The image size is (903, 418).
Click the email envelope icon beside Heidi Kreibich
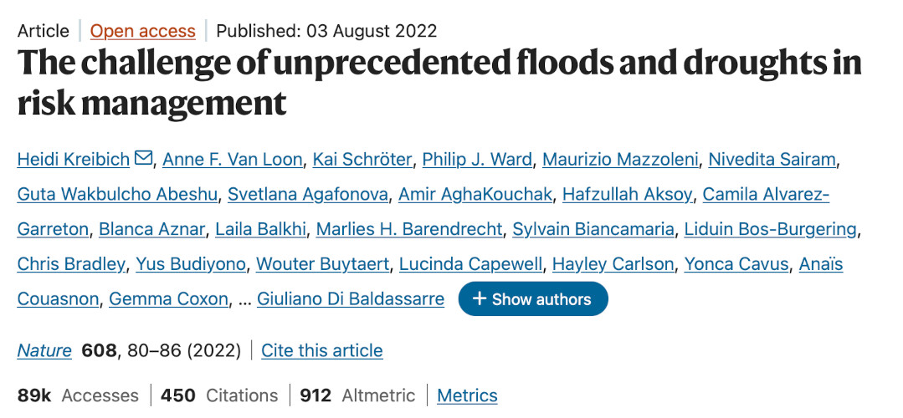click(143, 158)
